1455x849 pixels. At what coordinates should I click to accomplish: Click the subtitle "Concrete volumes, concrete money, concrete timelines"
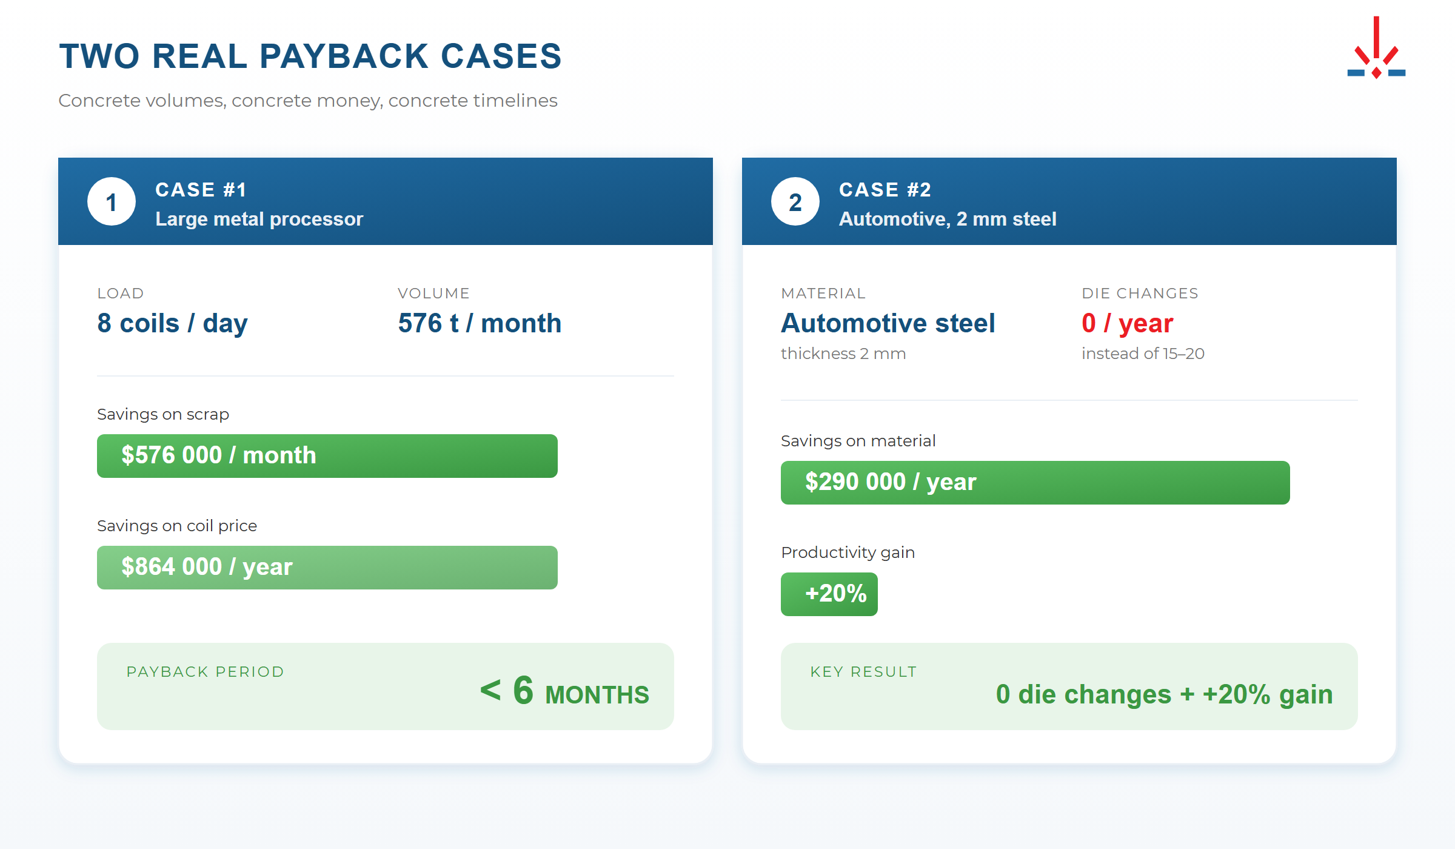tap(308, 101)
